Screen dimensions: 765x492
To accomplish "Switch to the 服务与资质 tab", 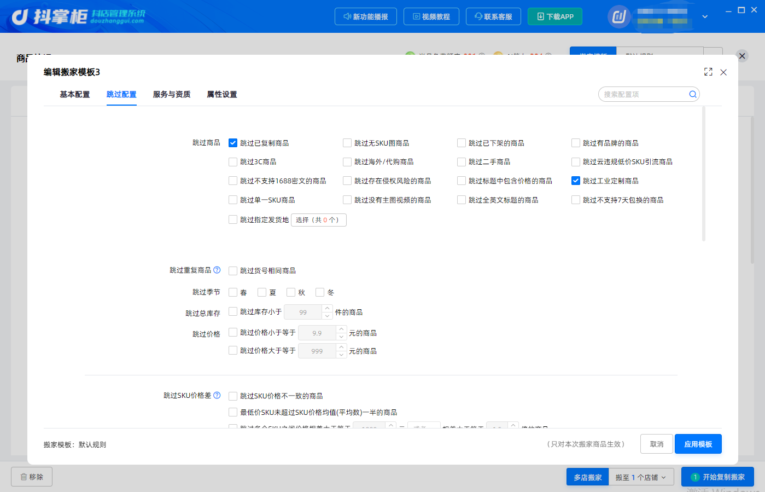I will pos(172,94).
